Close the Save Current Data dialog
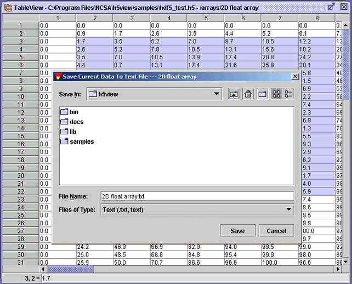 click(x=295, y=77)
